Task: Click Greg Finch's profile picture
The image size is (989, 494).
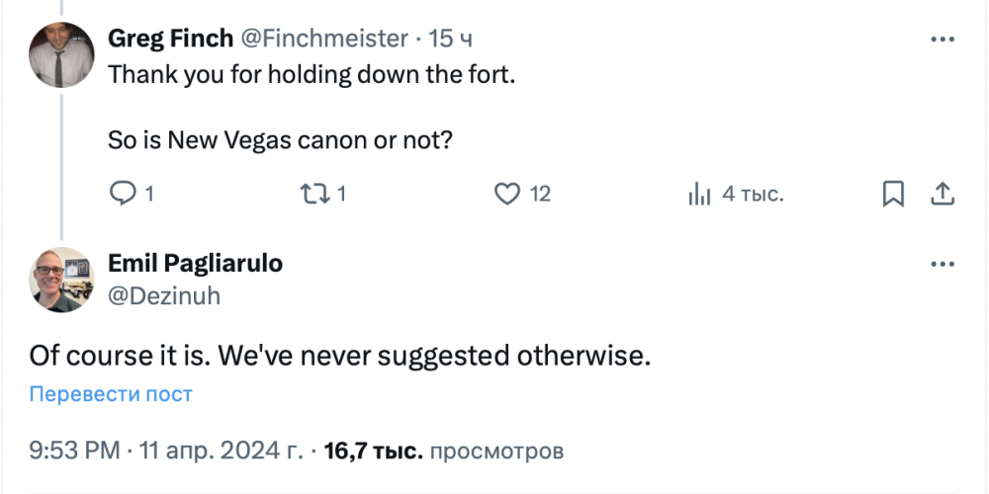Action: point(61,54)
